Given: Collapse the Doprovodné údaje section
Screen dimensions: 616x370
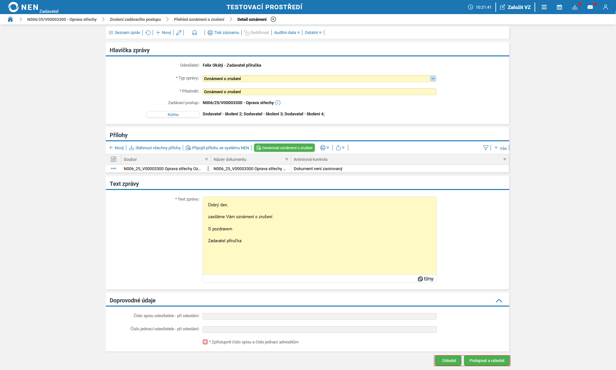Looking at the screenshot, I should [x=499, y=300].
